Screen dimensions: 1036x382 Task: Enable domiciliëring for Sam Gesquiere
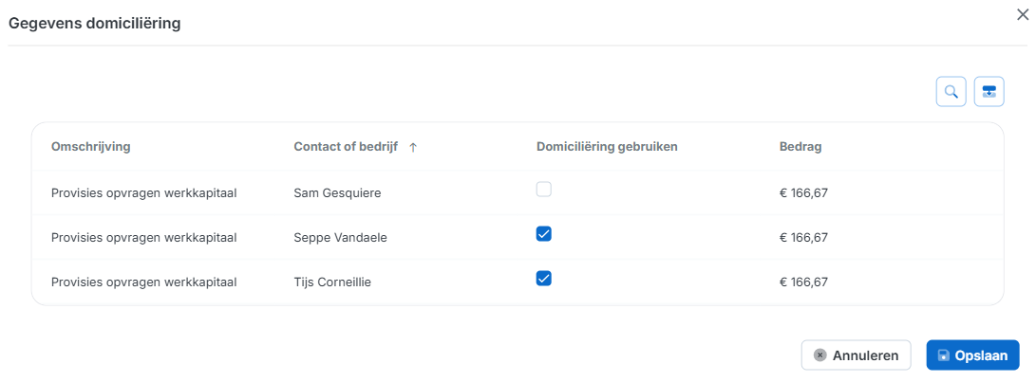coord(543,190)
